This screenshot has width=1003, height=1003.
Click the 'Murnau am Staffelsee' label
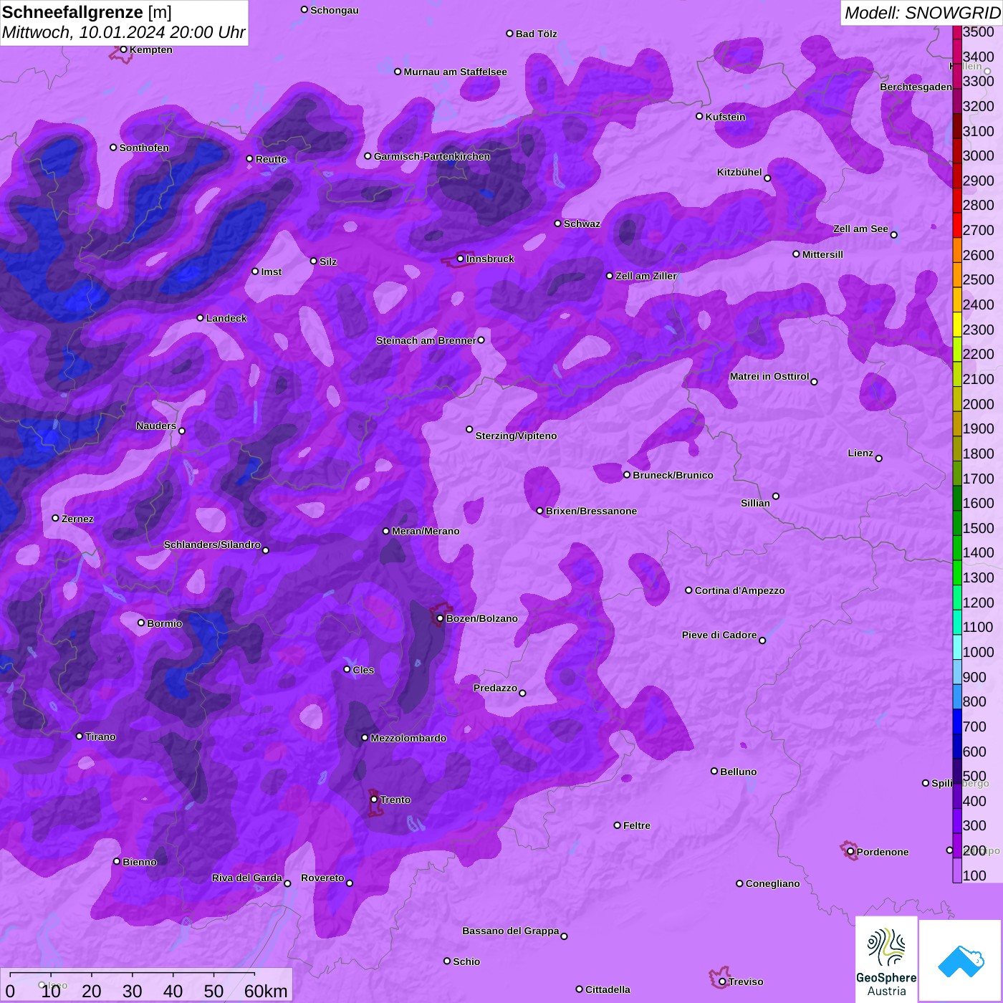point(455,72)
